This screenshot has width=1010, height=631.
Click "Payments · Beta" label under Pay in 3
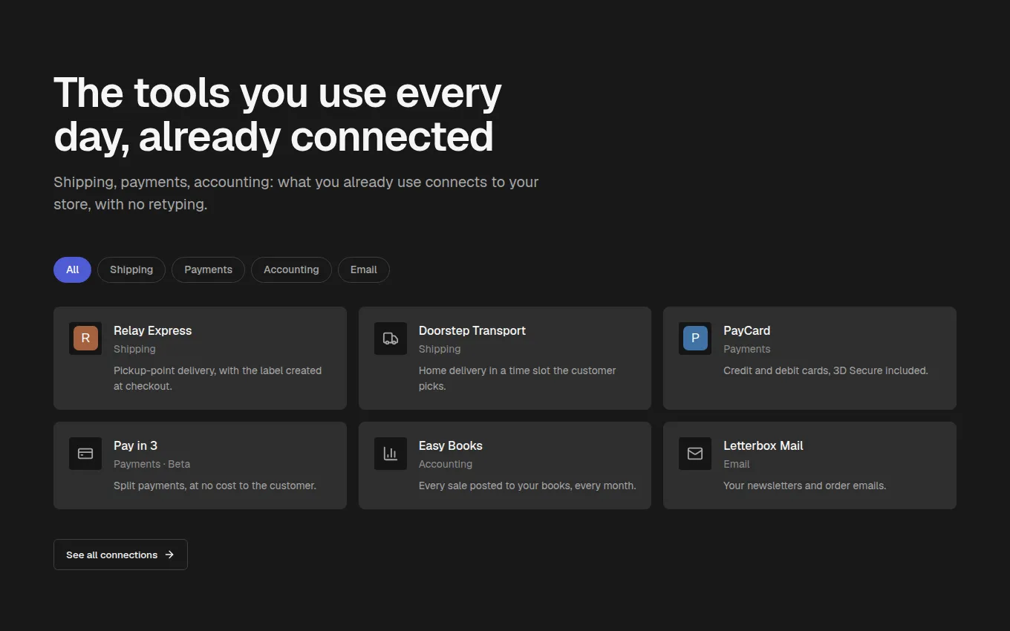(151, 464)
